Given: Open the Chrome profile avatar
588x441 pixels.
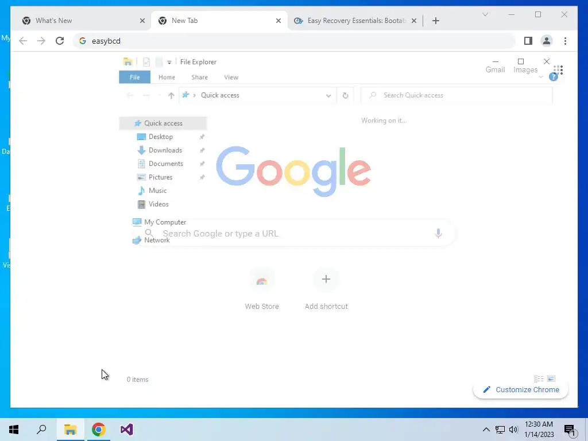Looking at the screenshot, I should [547, 41].
